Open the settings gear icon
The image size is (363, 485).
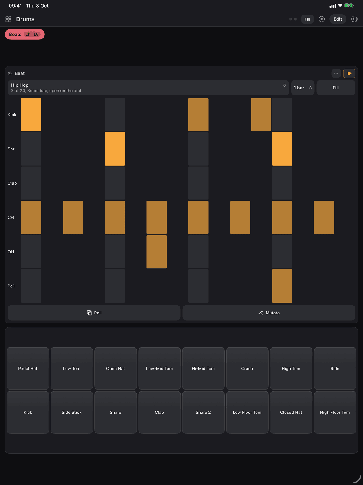354,19
